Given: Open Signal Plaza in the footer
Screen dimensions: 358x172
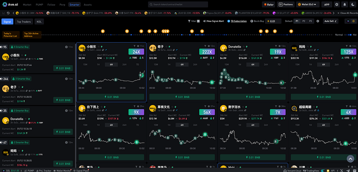Looking at the screenshot, I should 81,170.
